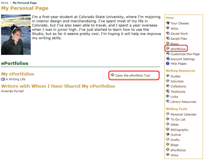
Task: Click the Bibliography icon
Action: [x=168, y=129]
